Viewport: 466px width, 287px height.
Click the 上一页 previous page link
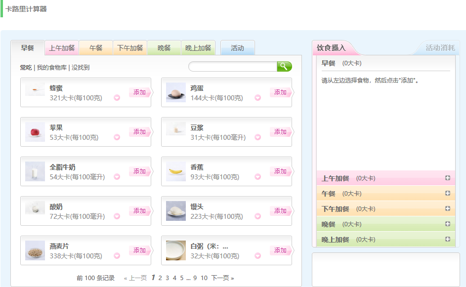click(x=135, y=278)
